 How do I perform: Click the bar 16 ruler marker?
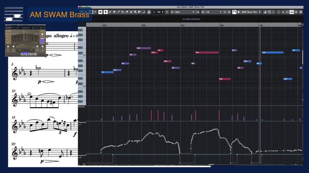(144, 25)
